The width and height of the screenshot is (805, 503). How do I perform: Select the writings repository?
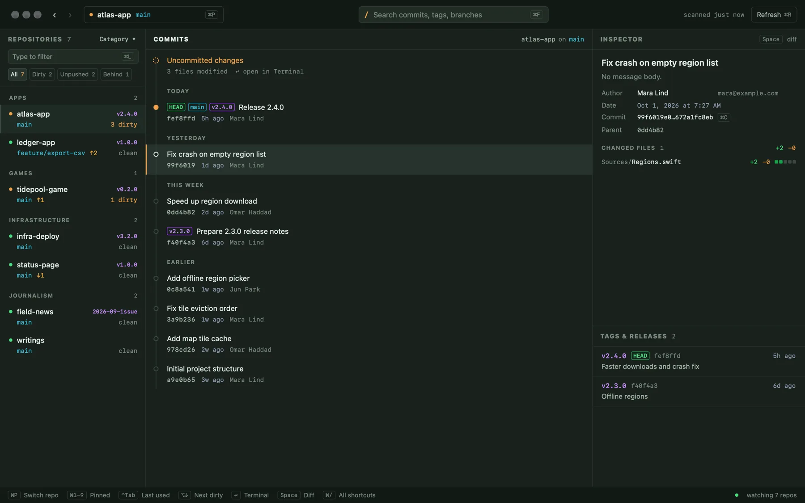[x=73, y=346]
